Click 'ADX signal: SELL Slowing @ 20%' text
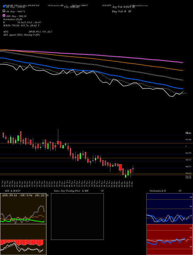Screen dimensions: 193x255 (22, 35)
